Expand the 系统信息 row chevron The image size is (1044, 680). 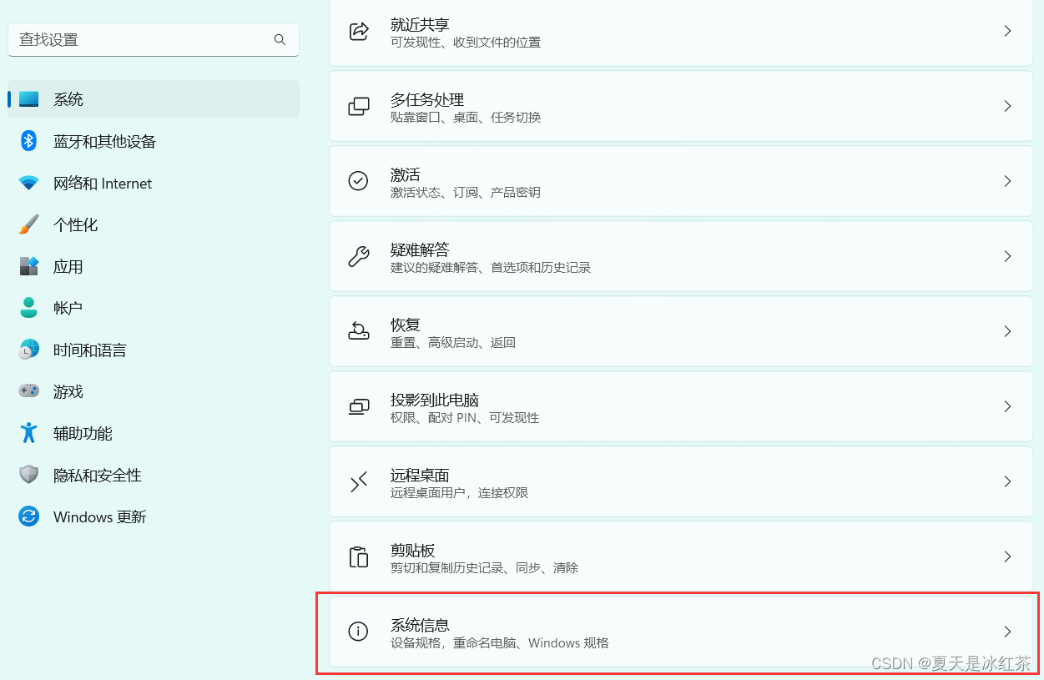[x=1007, y=632]
